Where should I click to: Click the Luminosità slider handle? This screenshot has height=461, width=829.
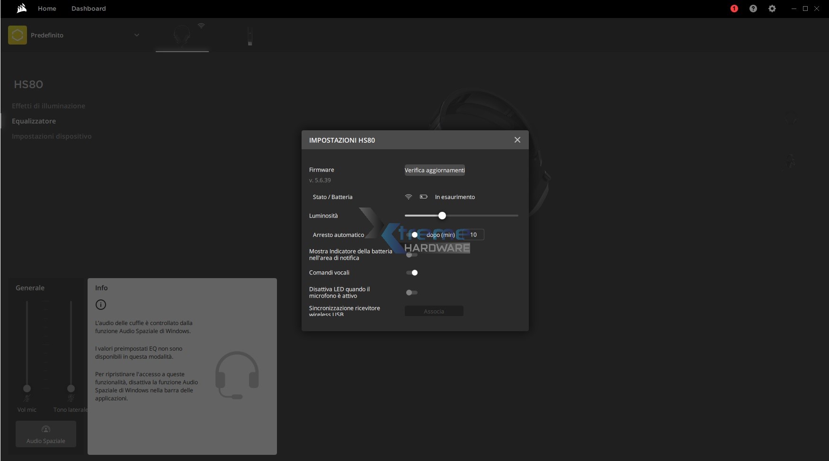(442, 216)
